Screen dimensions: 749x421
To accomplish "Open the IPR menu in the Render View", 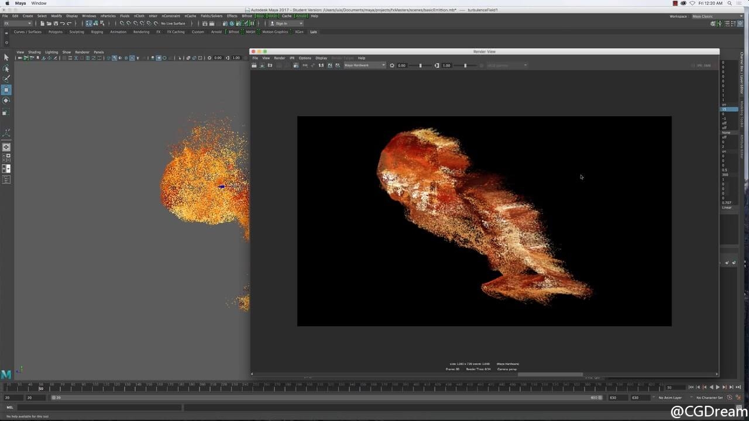I will pyautogui.click(x=292, y=58).
